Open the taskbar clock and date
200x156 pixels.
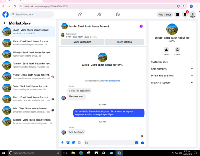[187, 153]
